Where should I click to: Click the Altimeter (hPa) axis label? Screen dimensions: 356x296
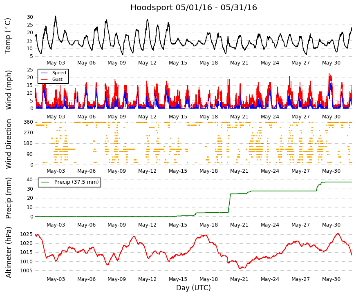[x=8, y=252]
